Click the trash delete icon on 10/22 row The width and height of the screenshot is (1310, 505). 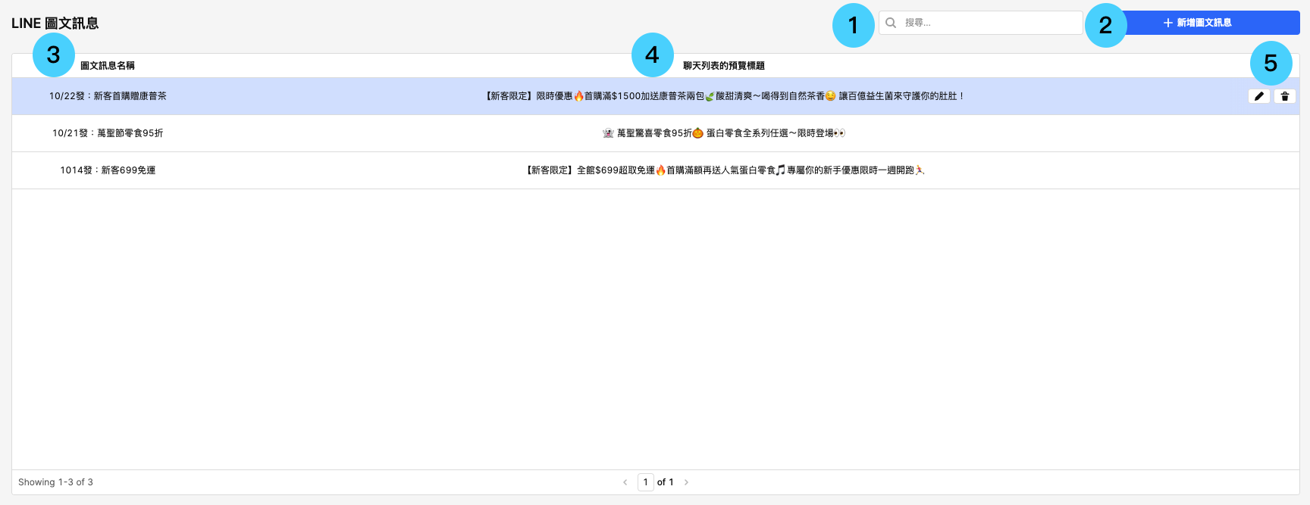1284,96
